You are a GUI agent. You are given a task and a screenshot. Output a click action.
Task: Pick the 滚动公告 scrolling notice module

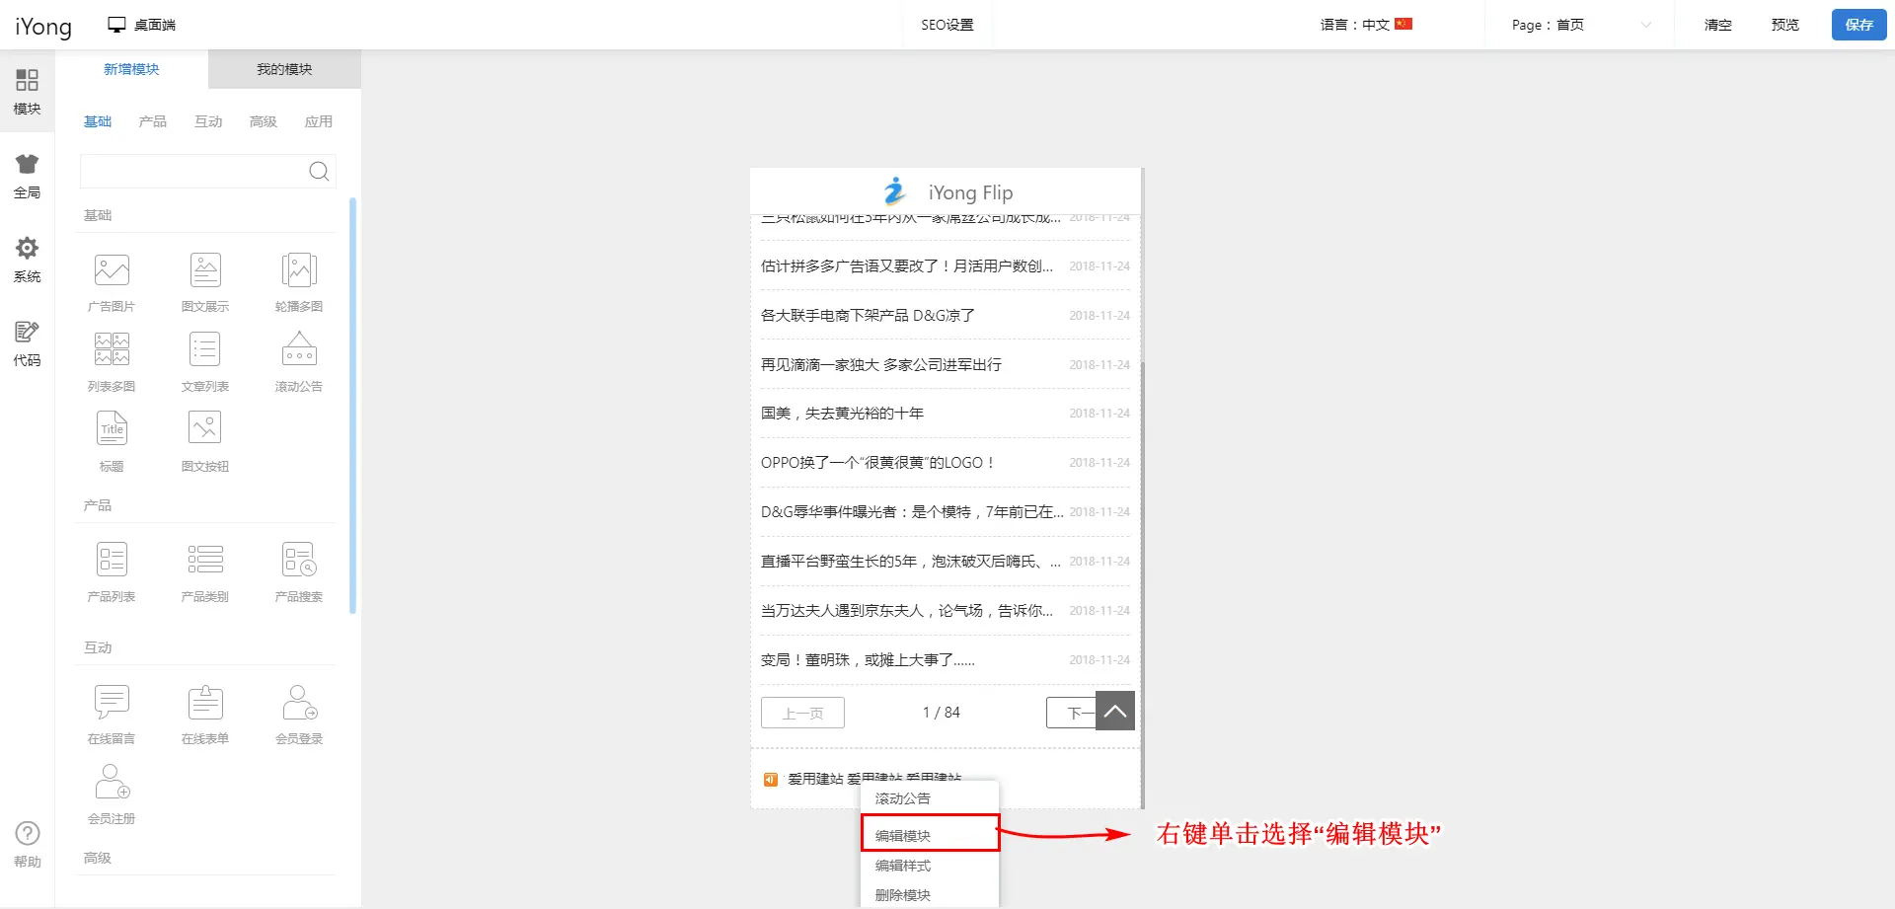299,350
